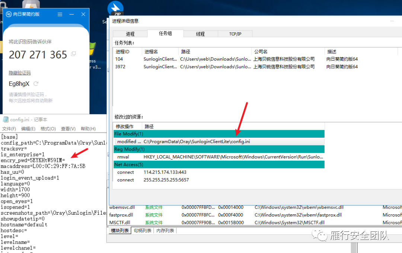Refresh the Eg8hgX verification code
402x253 pixels.
pyautogui.click(x=36, y=84)
